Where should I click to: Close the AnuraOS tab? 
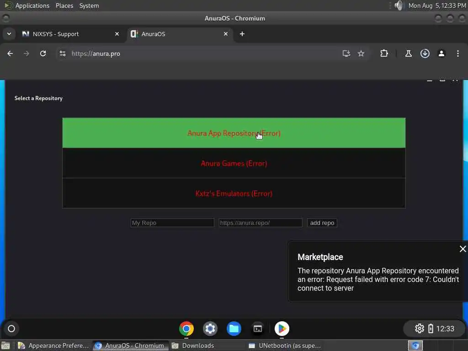[x=226, y=34]
